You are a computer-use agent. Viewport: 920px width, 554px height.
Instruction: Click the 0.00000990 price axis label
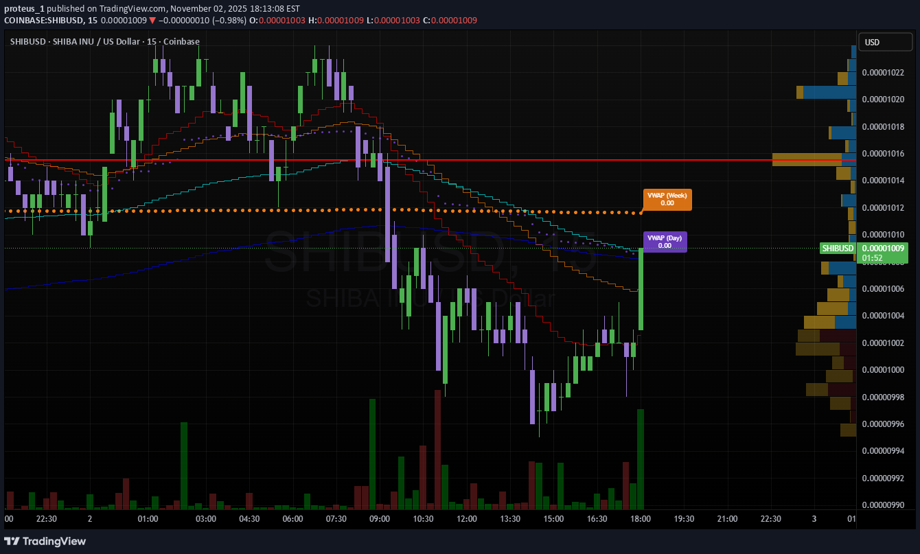(883, 505)
